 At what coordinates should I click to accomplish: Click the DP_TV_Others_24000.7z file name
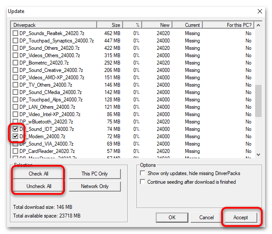46,85
